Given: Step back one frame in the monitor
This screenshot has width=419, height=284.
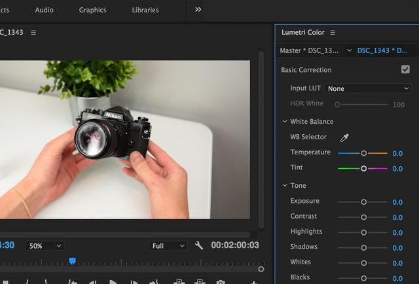Looking at the screenshot, I should (93, 282).
